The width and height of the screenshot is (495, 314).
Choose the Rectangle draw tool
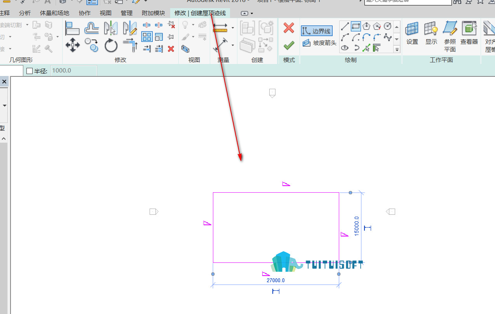pos(356,26)
